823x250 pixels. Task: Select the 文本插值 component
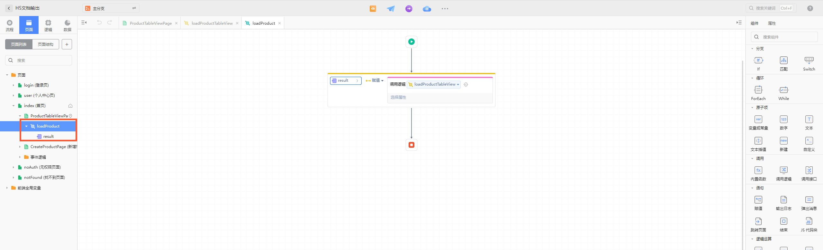pyautogui.click(x=758, y=144)
